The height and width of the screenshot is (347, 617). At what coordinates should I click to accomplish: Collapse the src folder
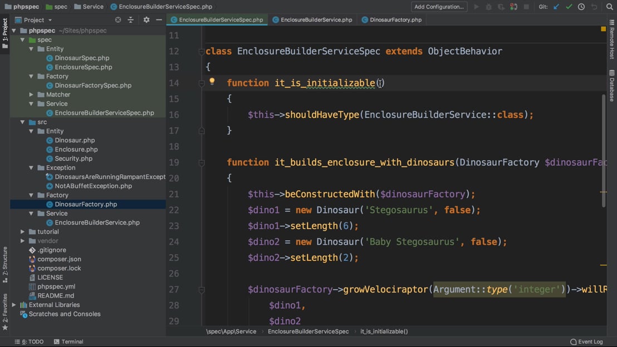pos(22,122)
